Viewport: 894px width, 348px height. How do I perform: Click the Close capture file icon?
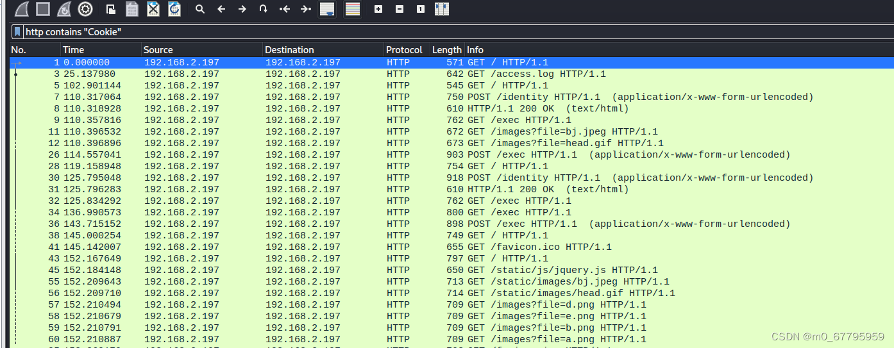coord(153,9)
